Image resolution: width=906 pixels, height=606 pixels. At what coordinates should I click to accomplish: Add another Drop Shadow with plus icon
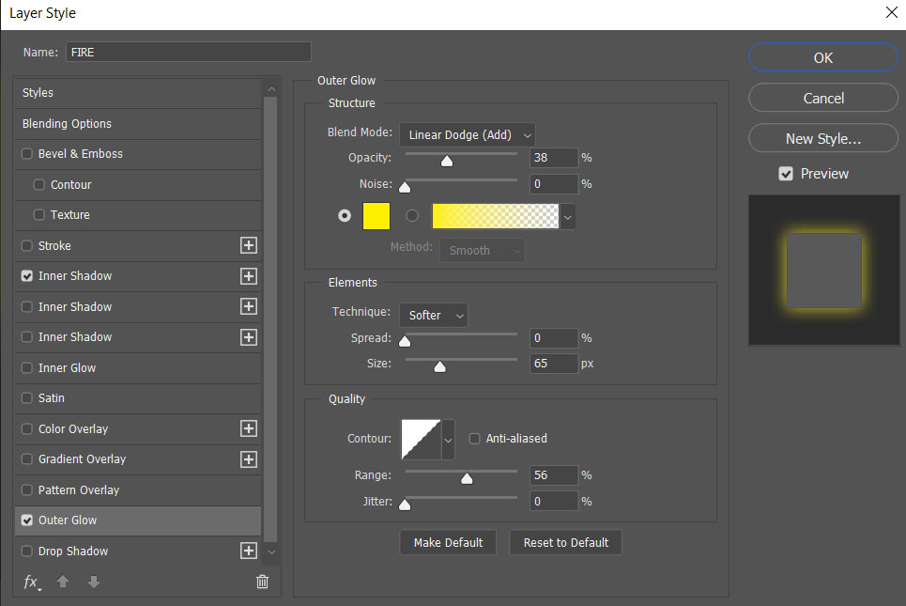(249, 551)
